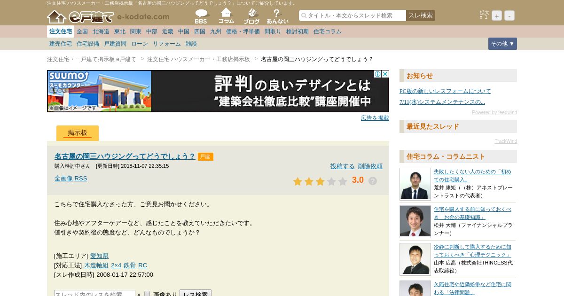Image resolution: width=564 pixels, height=296 pixels.
Task: Open the 雑談 category
Action: click(x=191, y=44)
